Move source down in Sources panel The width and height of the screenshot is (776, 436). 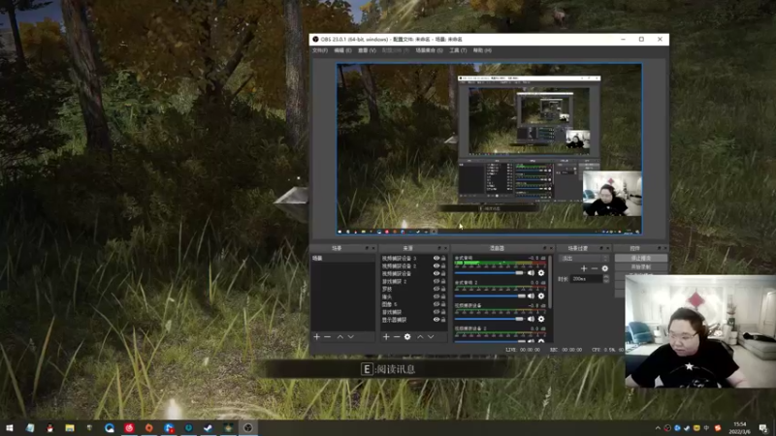coord(431,336)
